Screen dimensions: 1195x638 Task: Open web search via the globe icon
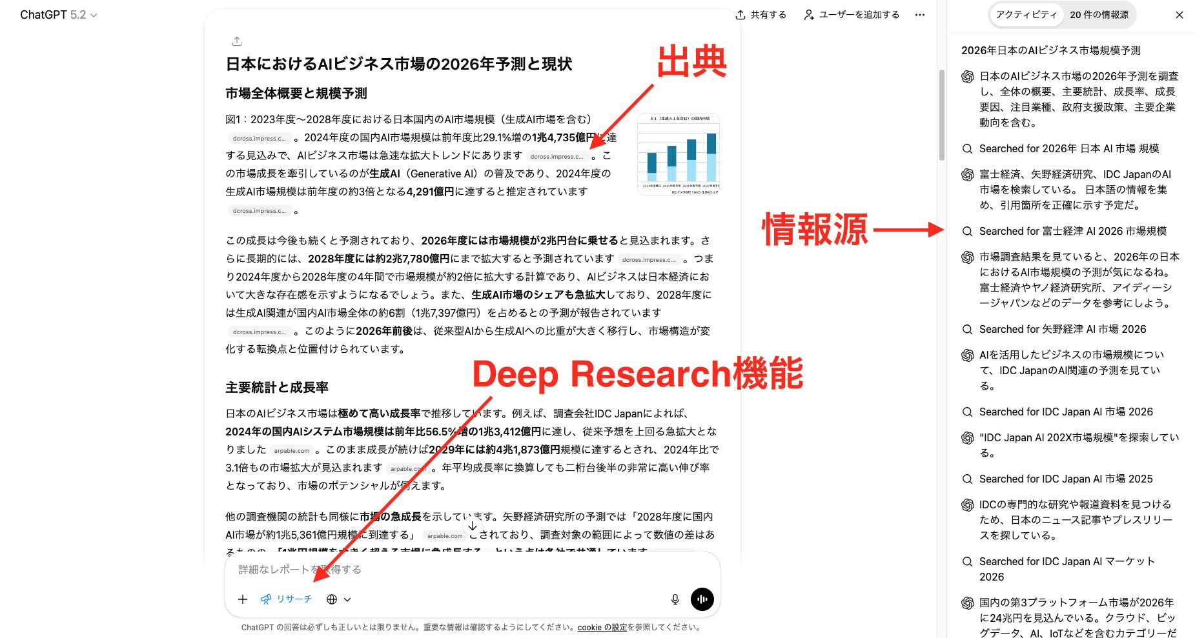[x=331, y=599]
